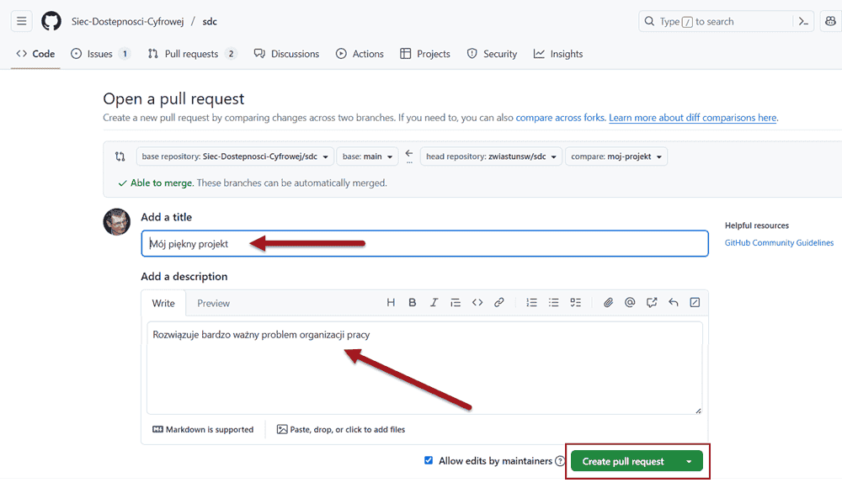This screenshot has width=842, height=488.
Task: Focus the pull request title field
Action: (x=337, y=243)
